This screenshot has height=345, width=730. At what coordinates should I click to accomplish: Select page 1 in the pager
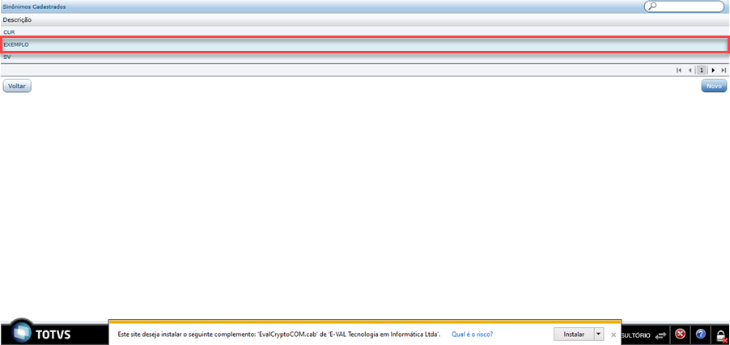701,70
